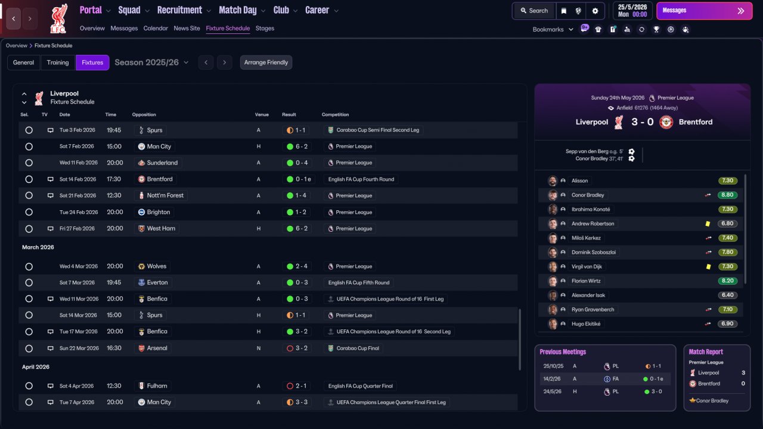Click Overview in the breadcrumb
This screenshot has height=429, width=763.
(17, 46)
